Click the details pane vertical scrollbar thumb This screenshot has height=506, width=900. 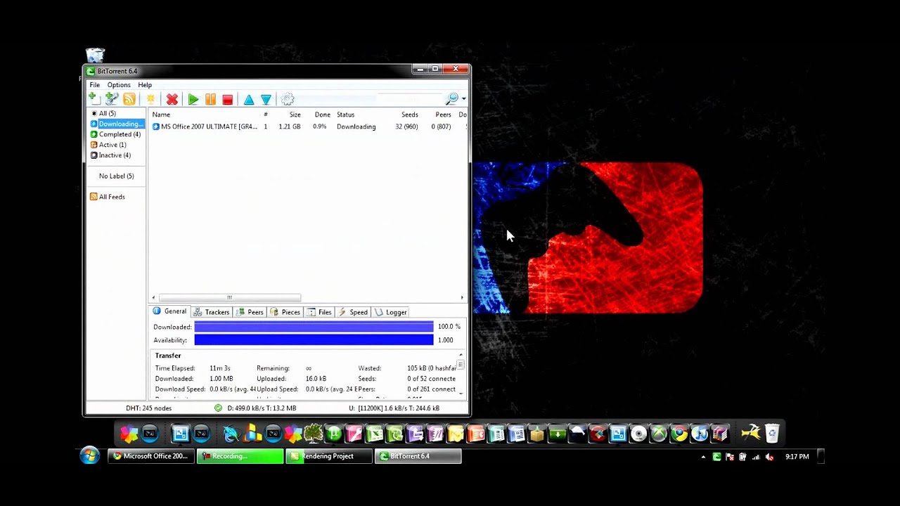coord(461,365)
